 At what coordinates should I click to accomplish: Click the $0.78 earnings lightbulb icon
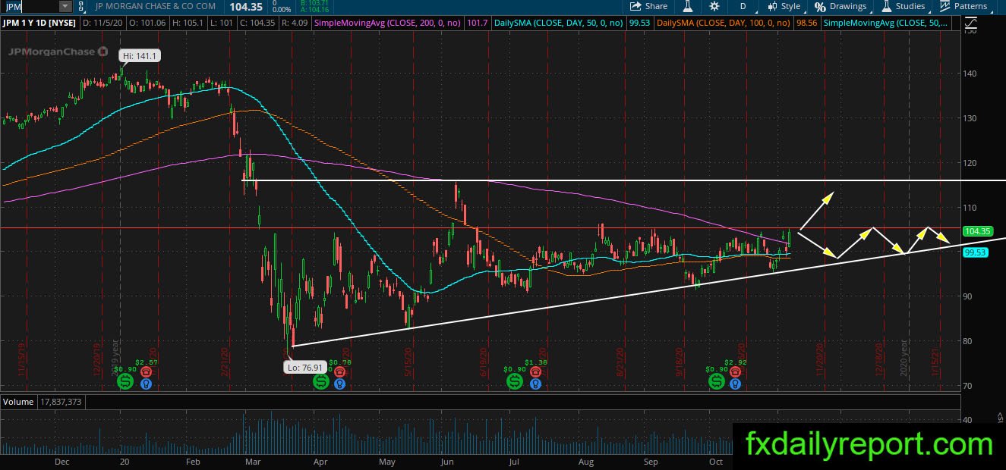click(339, 384)
